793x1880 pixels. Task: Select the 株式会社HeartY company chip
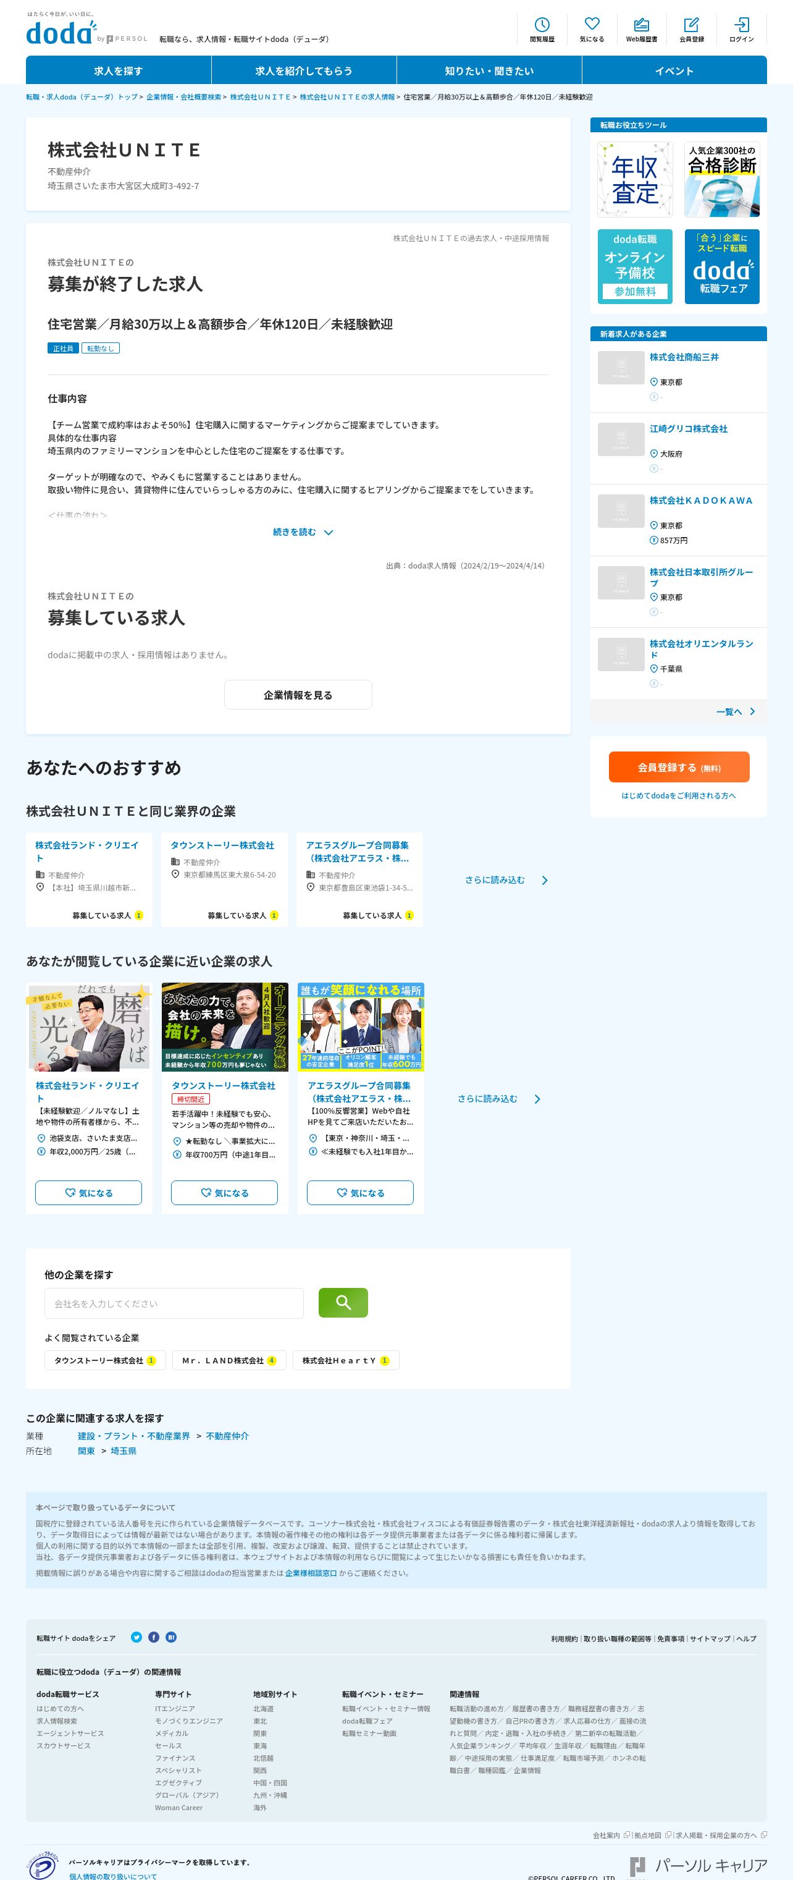(x=346, y=1360)
